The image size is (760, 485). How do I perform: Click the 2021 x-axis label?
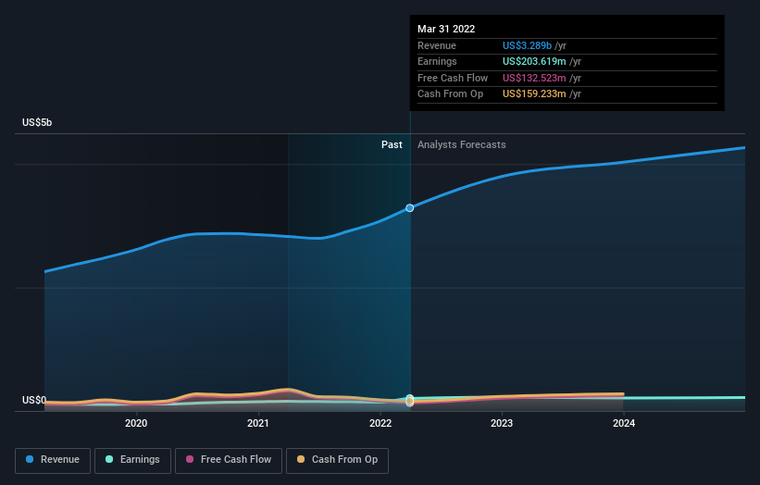coord(258,423)
